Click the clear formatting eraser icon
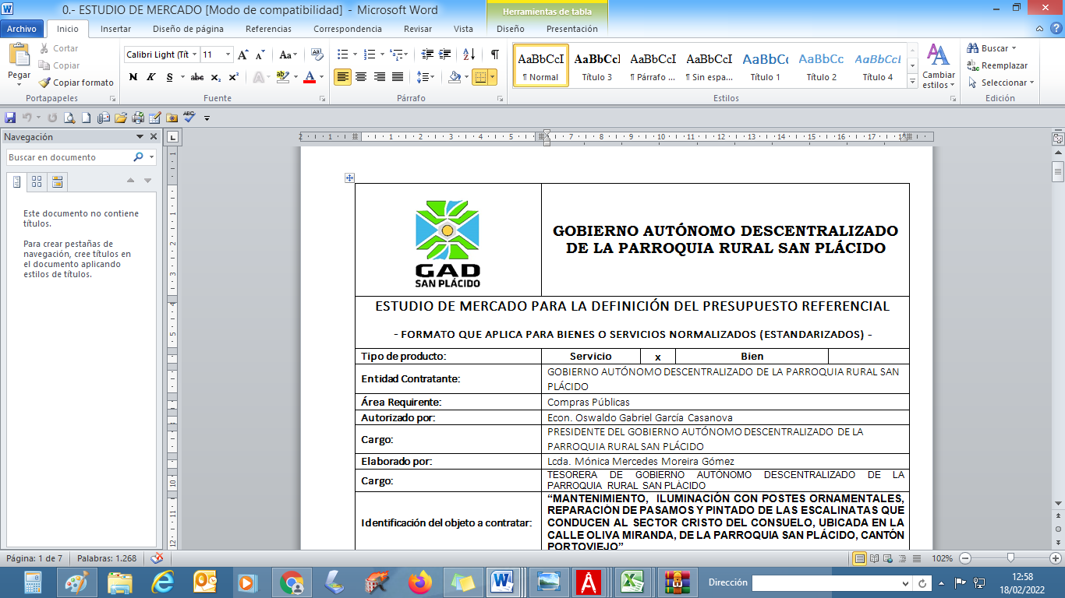Viewport: 1065px width, 598px height. point(317,55)
